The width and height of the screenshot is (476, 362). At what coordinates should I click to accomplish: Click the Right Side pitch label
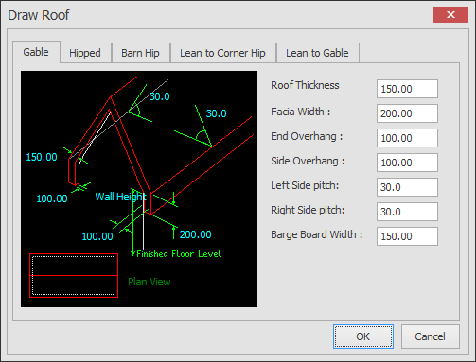coord(308,210)
